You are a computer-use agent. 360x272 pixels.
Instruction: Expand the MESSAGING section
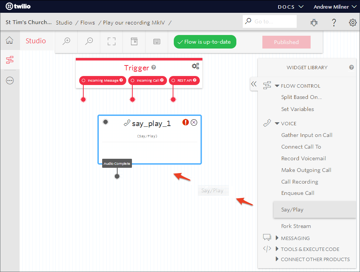[x=277, y=238]
